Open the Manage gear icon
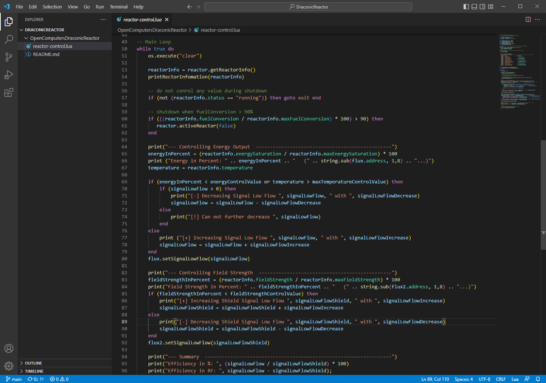The image size is (546, 383). point(9,366)
